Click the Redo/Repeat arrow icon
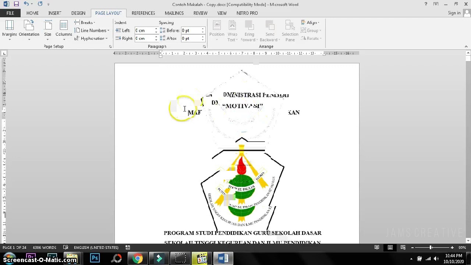 40,4
